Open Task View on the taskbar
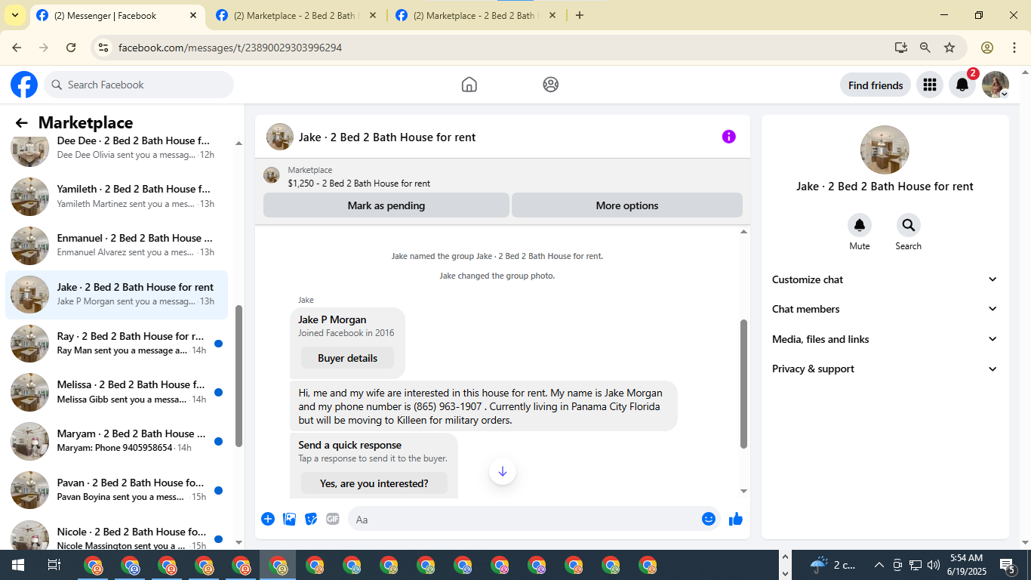1031x580 pixels. 54,565
